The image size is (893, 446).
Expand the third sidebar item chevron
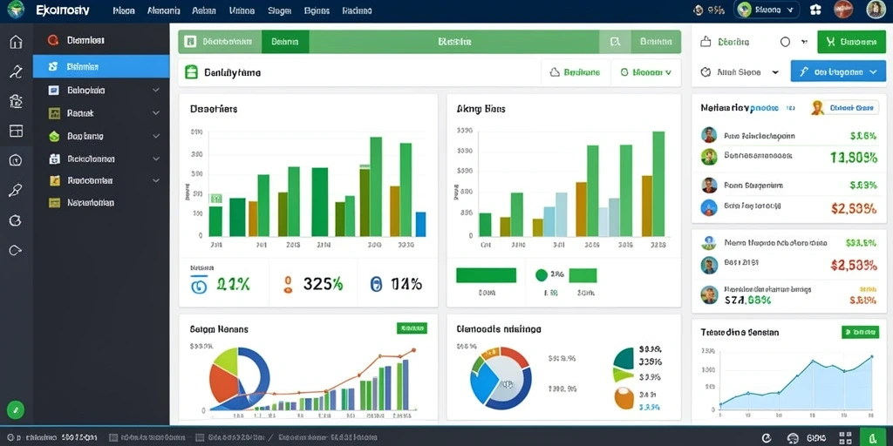click(155, 90)
